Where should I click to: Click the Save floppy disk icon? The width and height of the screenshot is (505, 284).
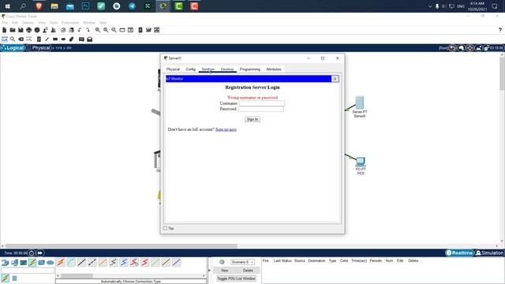[21, 30]
